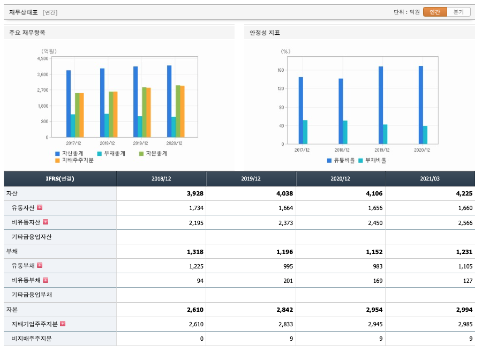Click the 주요 재무항목 chart heading
Screen dimensions: 482x352
[27, 33]
